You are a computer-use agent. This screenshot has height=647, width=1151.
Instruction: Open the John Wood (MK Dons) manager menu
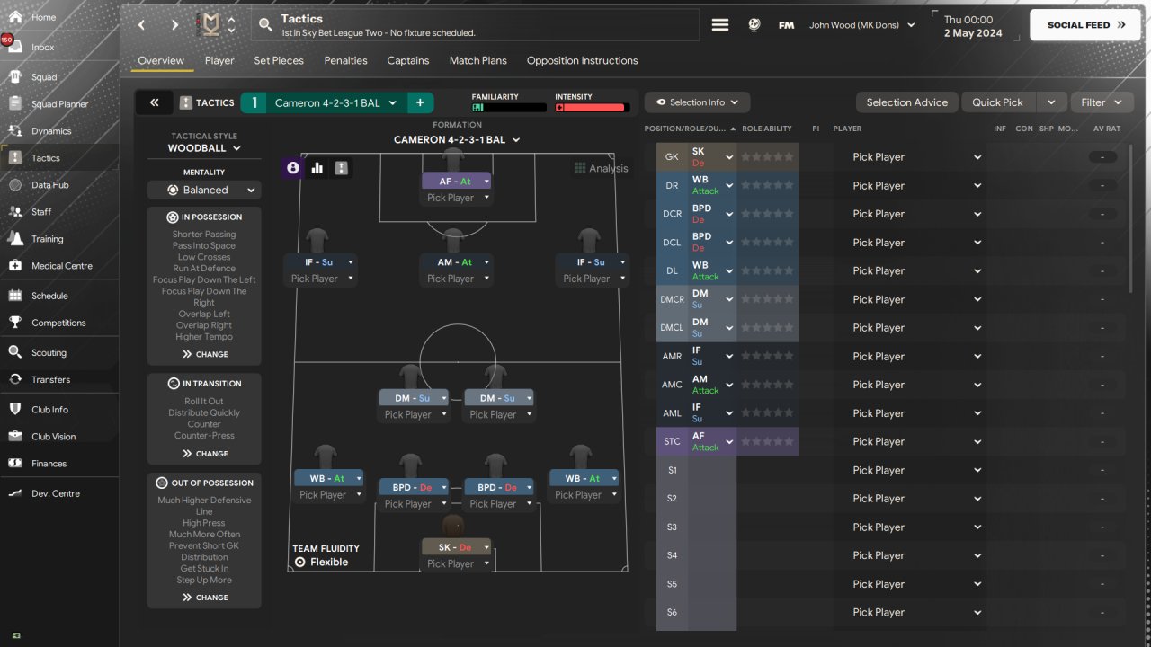click(862, 25)
